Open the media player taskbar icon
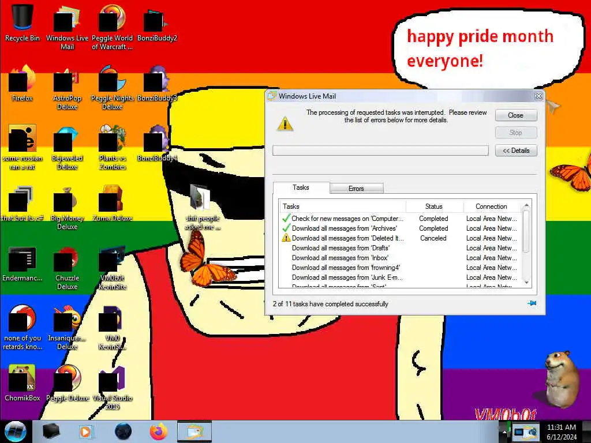 point(87,431)
